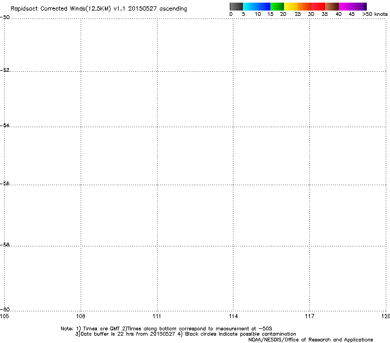Click the -52 latitude axis label
The width and height of the screenshot is (390, 343).
click(5, 70)
